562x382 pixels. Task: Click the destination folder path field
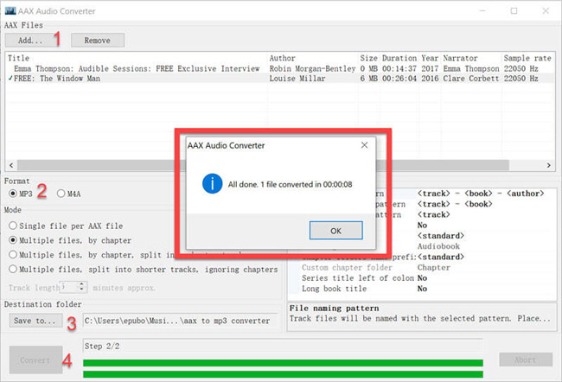pos(181,321)
